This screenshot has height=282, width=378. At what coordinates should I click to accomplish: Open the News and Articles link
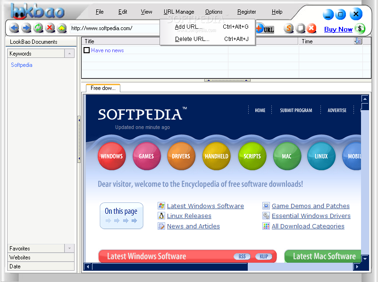193,226
